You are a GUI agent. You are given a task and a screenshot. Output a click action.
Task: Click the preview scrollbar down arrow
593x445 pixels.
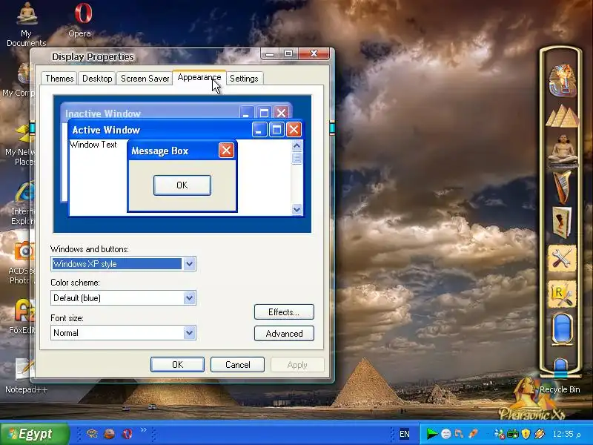(297, 209)
